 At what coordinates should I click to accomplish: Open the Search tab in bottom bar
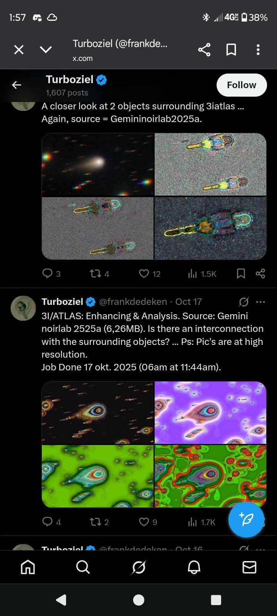coord(83,567)
